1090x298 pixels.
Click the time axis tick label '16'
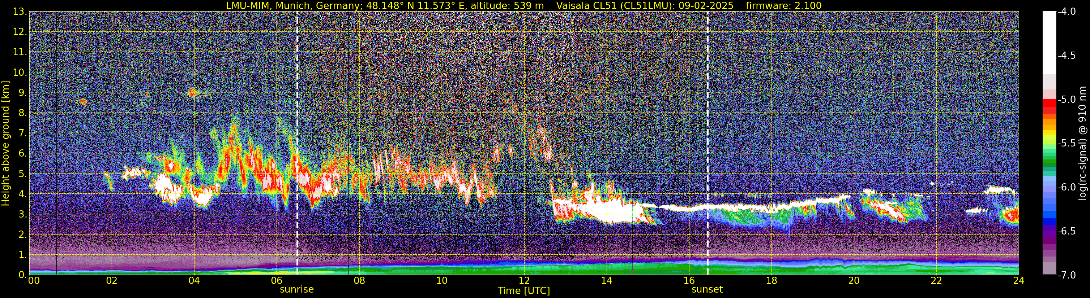point(689,281)
